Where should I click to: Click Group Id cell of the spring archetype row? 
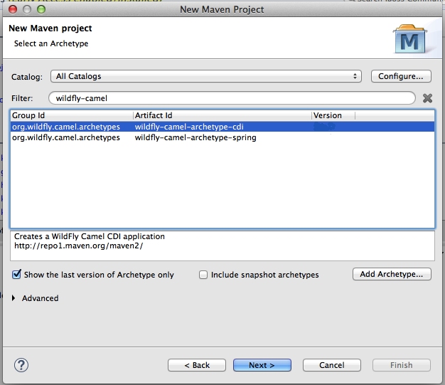[x=66, y=137]
